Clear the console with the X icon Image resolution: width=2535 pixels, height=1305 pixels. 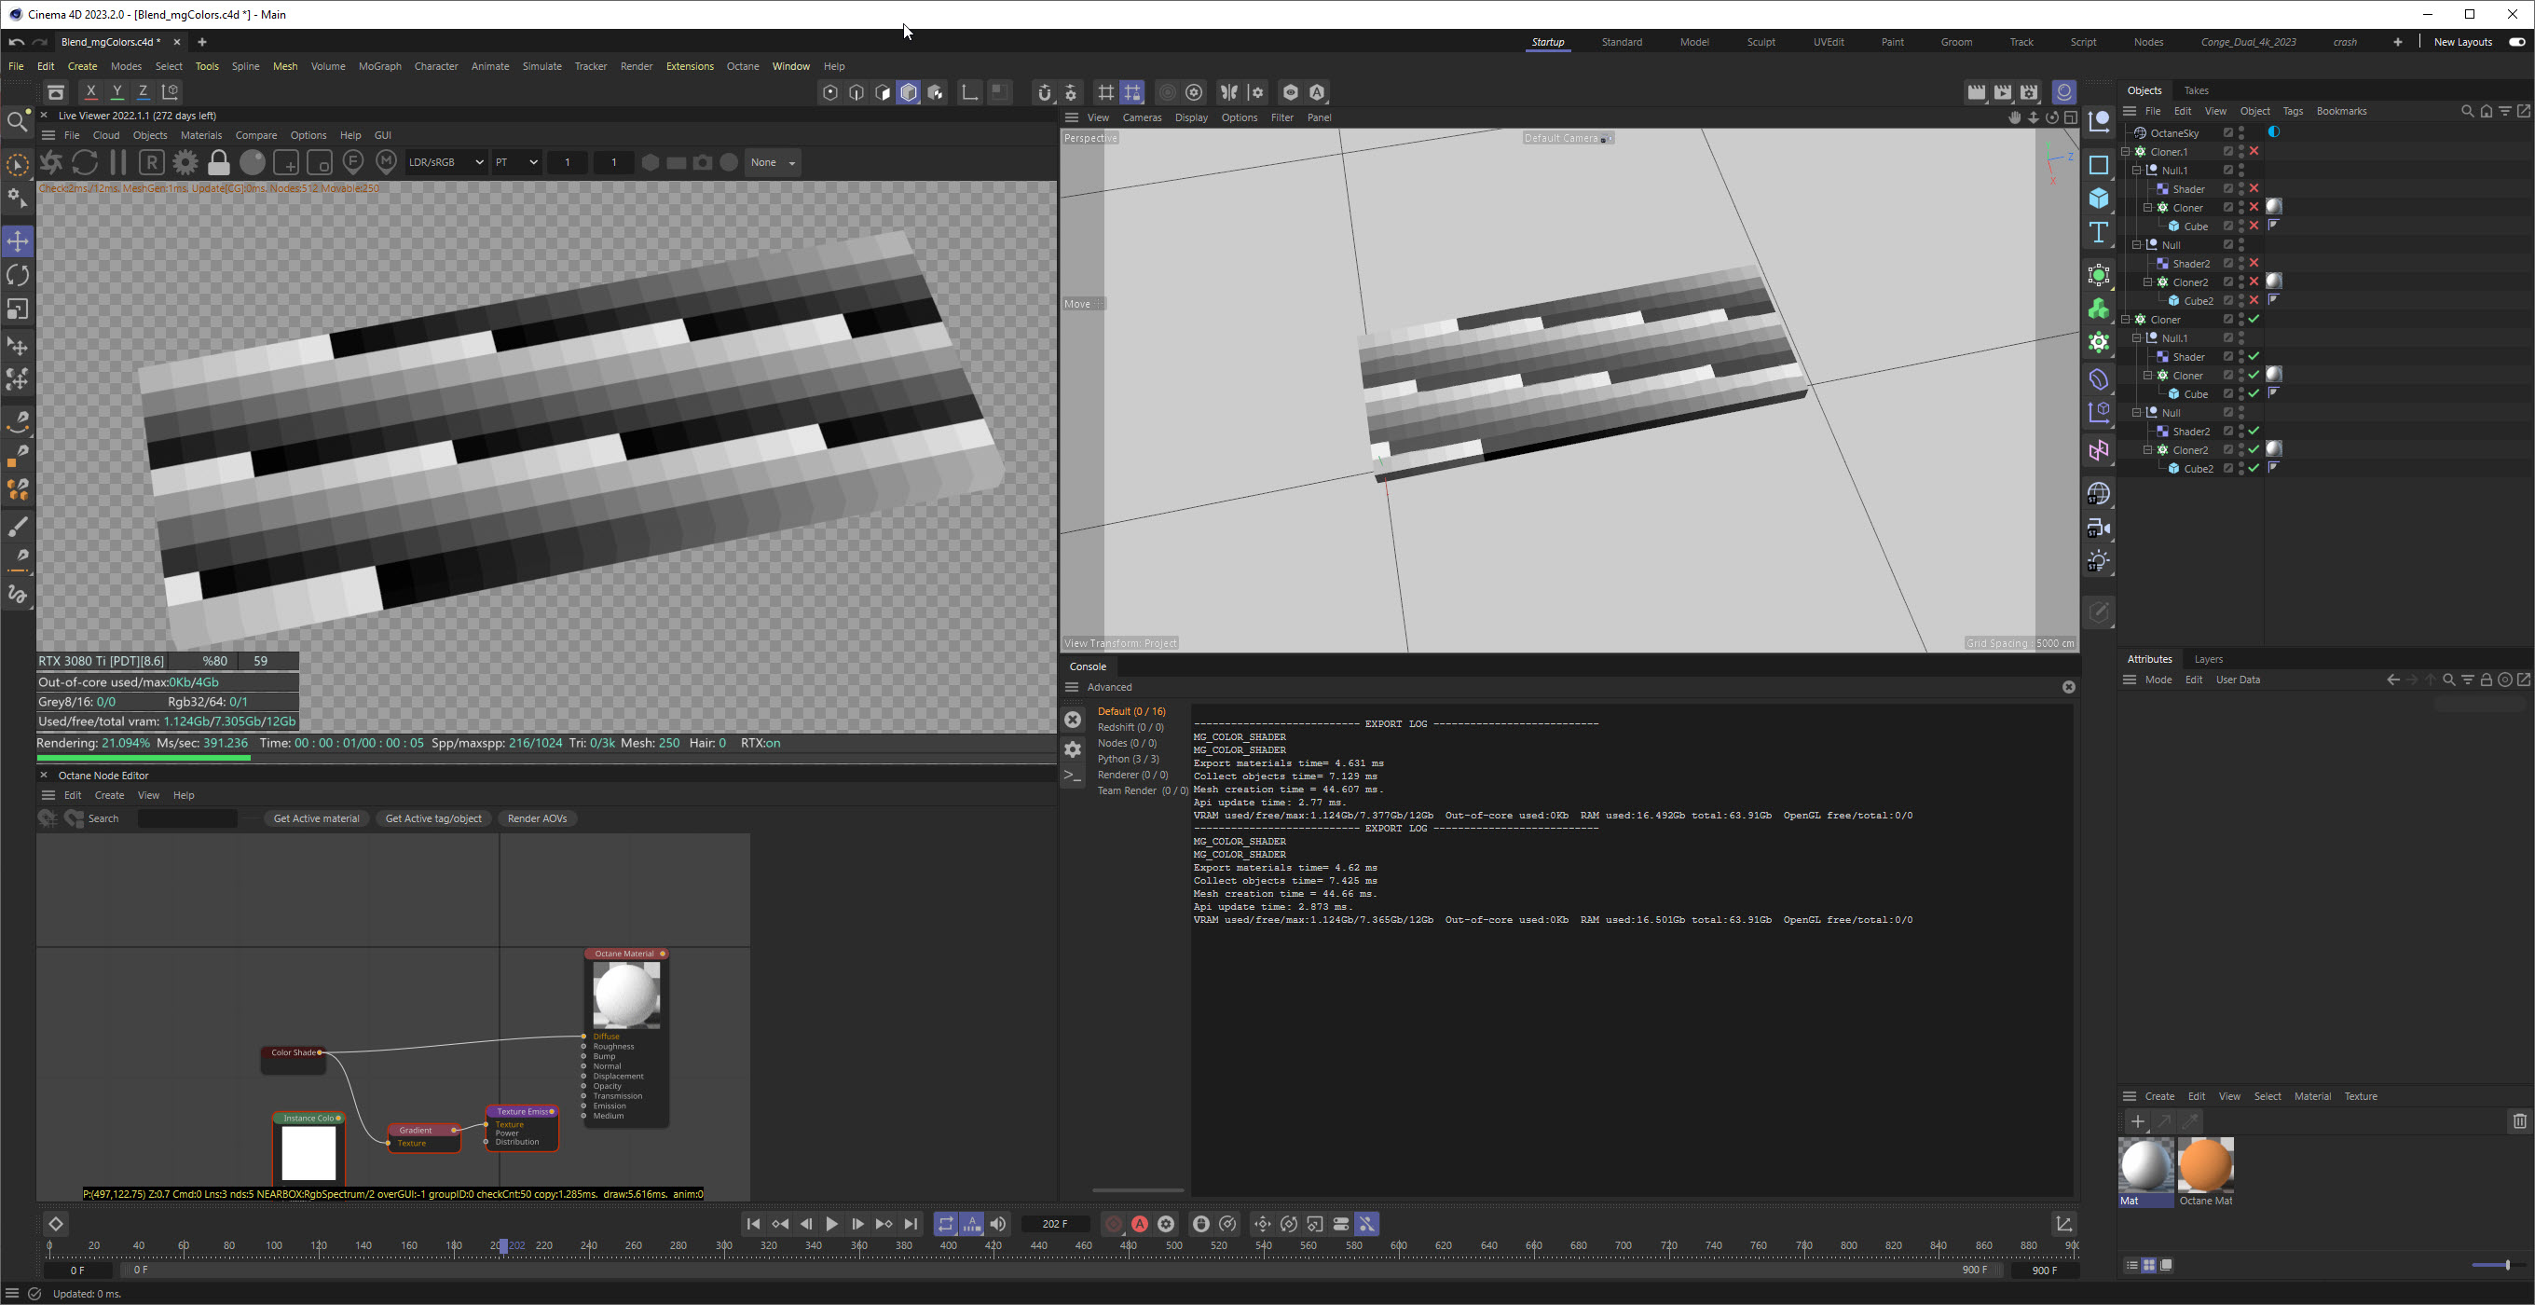(x=1073, y=720)
